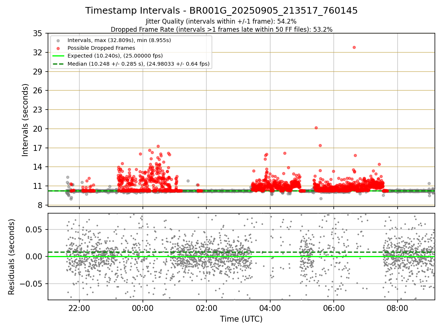443x332 pixels.
Task: Select the 'Jitter Quality' subtitle line
Action: 221,21
